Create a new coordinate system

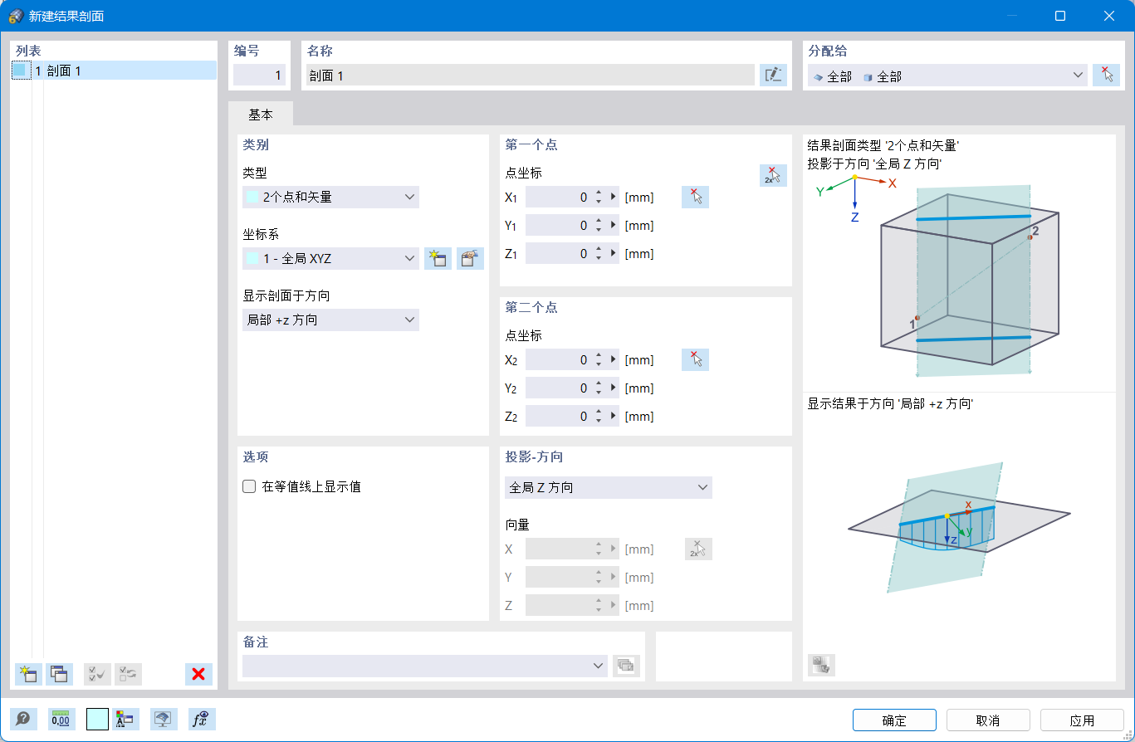point(438,258)
